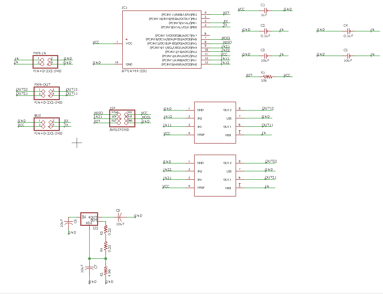Image resolution: width=383 pixels, height=294 pixels.
Task: Click the ATTINY44-SSU part name
Action: pyautogui.click(x=134, y=71)
